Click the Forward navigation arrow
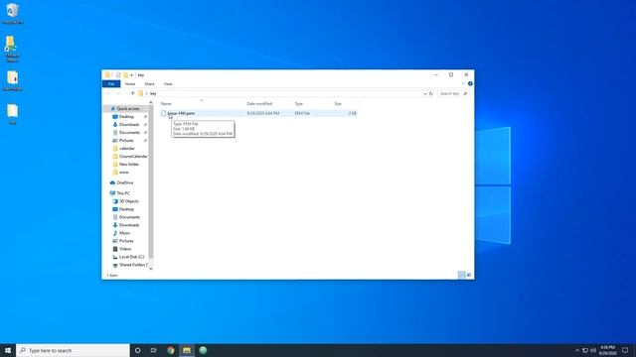This screenshot has height=357, width=636. click(x=118, y=93)
